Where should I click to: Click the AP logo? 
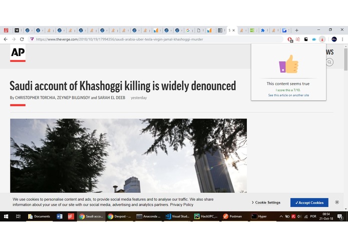[x=18, y=53]
